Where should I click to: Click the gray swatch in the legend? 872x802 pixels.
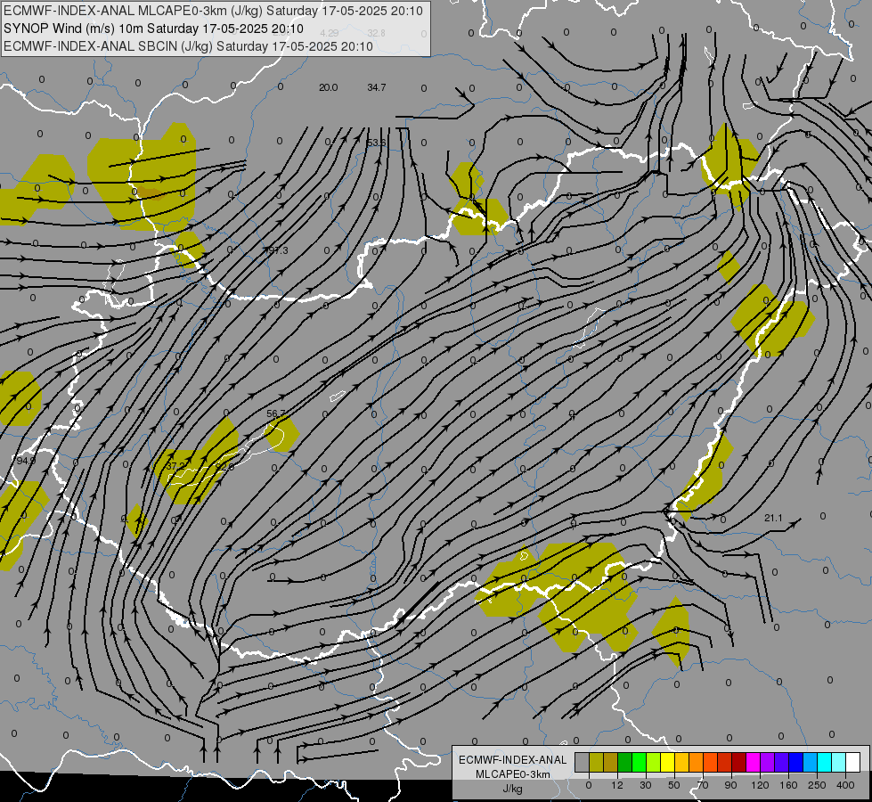[583, 763]
